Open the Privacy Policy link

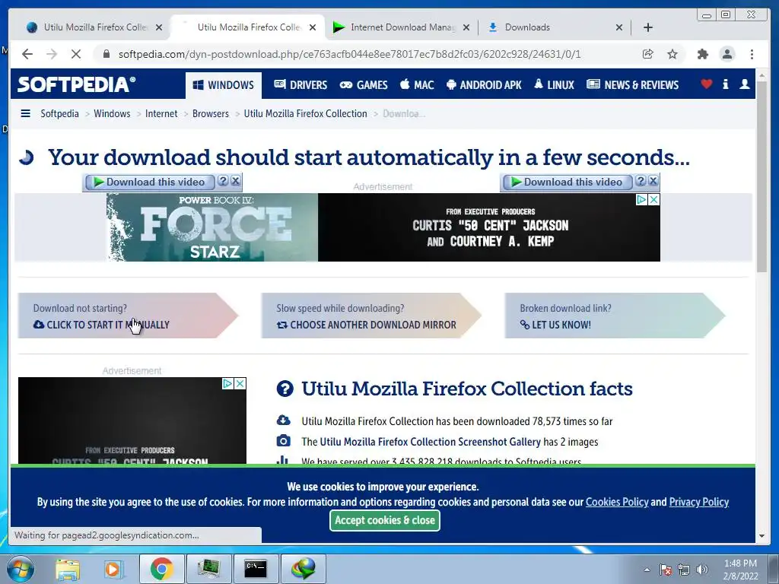699,502
